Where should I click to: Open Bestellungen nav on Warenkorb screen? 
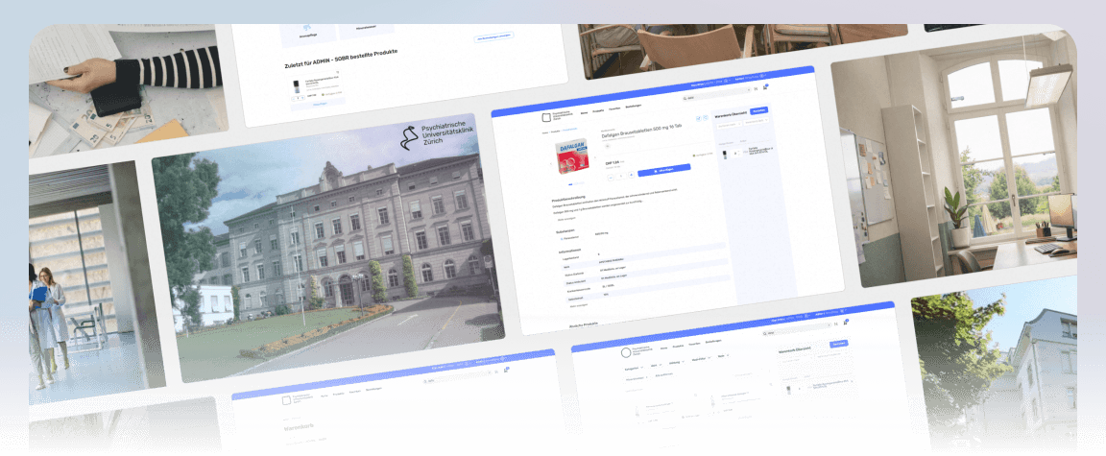point(373,389)
